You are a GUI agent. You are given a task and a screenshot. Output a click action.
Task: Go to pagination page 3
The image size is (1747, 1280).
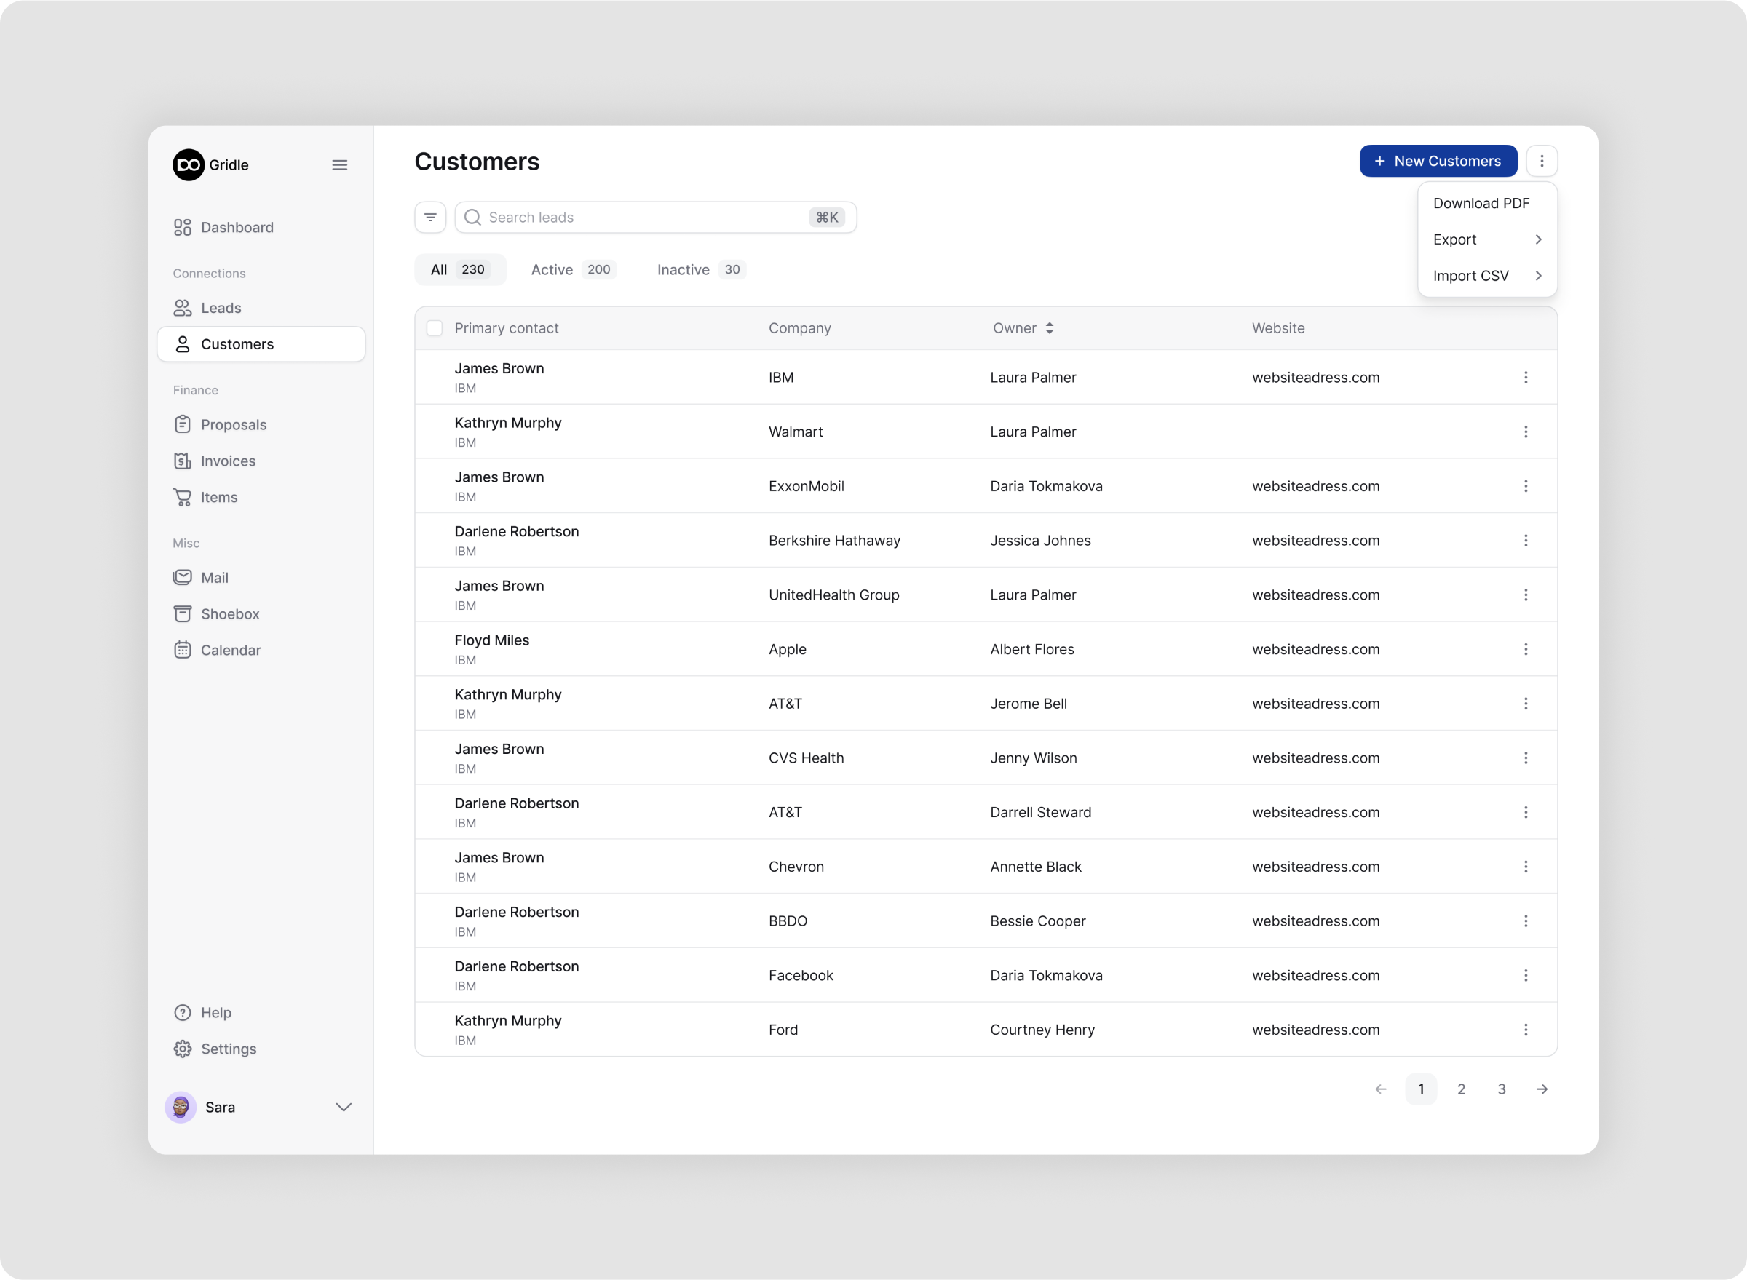click(x=1501, y=1089)
